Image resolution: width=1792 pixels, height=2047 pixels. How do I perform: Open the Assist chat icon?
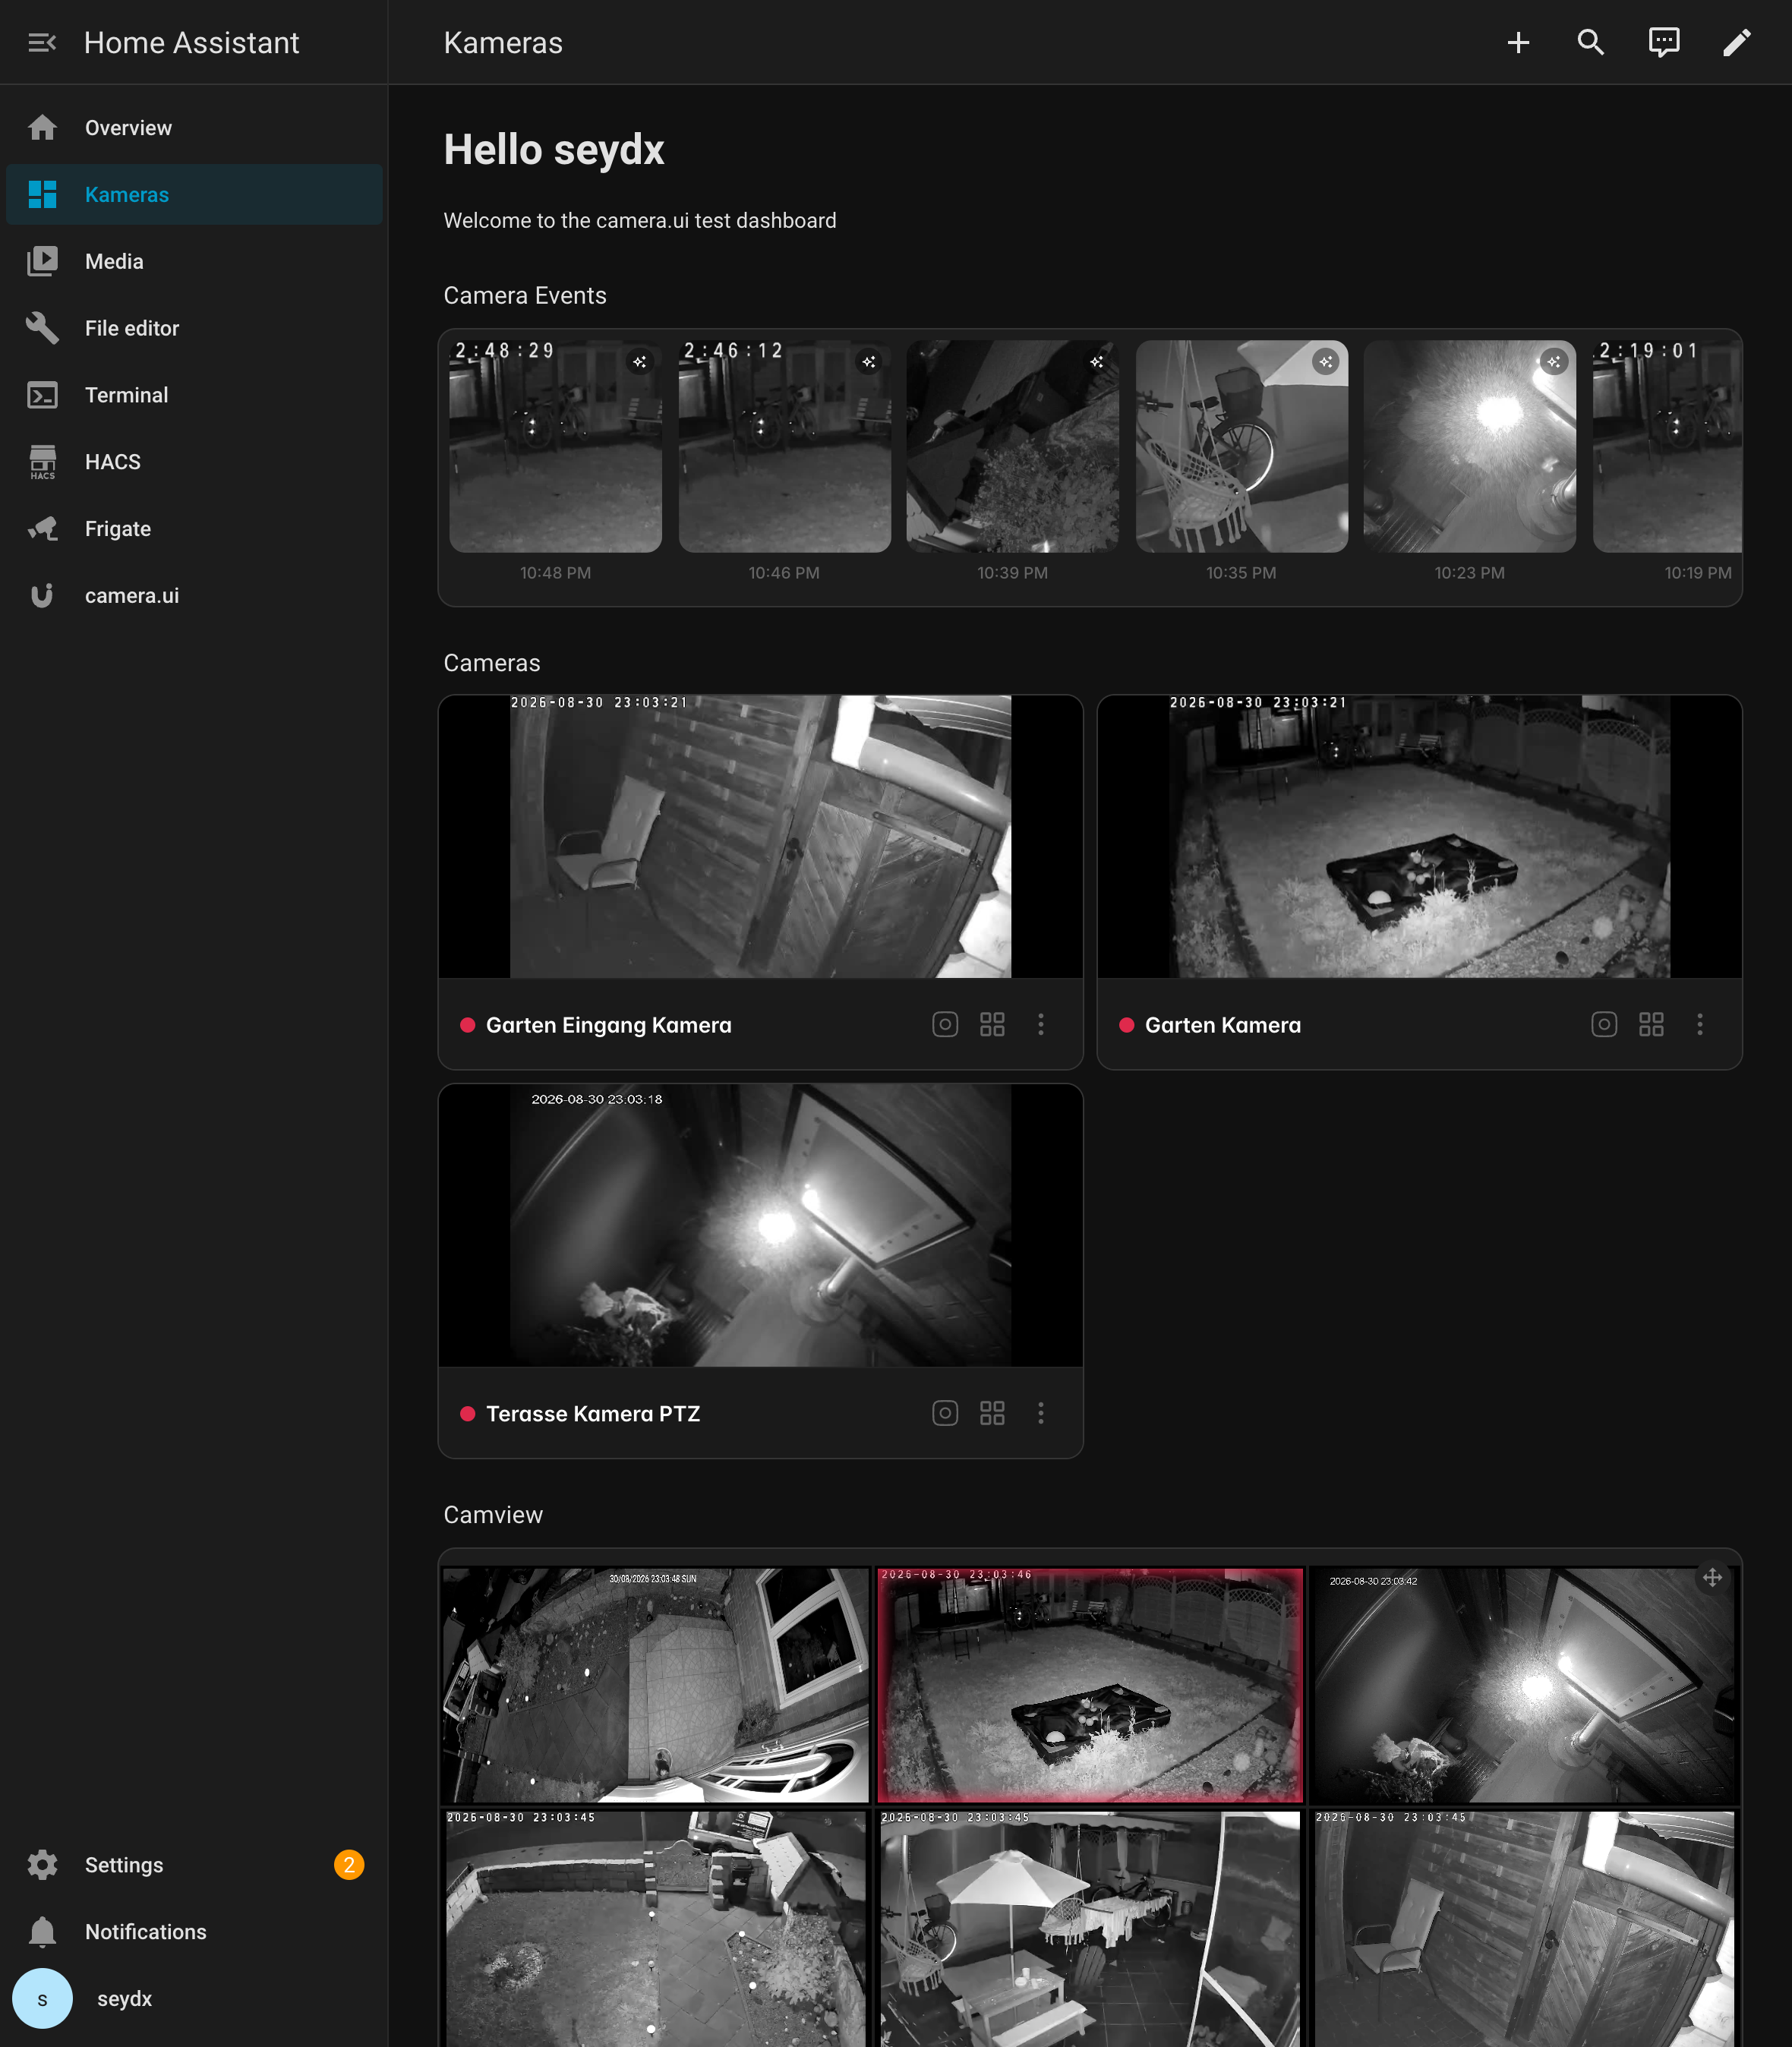click(1664, 42)
